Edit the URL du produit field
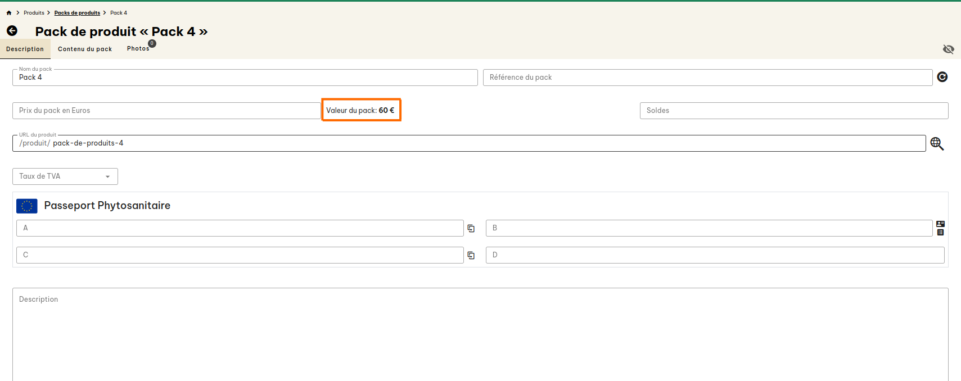 tap(469, 143)
